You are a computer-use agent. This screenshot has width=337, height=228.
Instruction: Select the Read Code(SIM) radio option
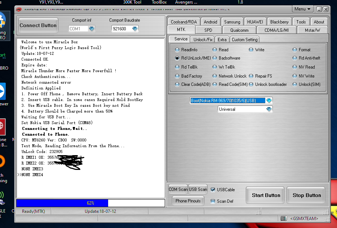[x=214, y=84]
